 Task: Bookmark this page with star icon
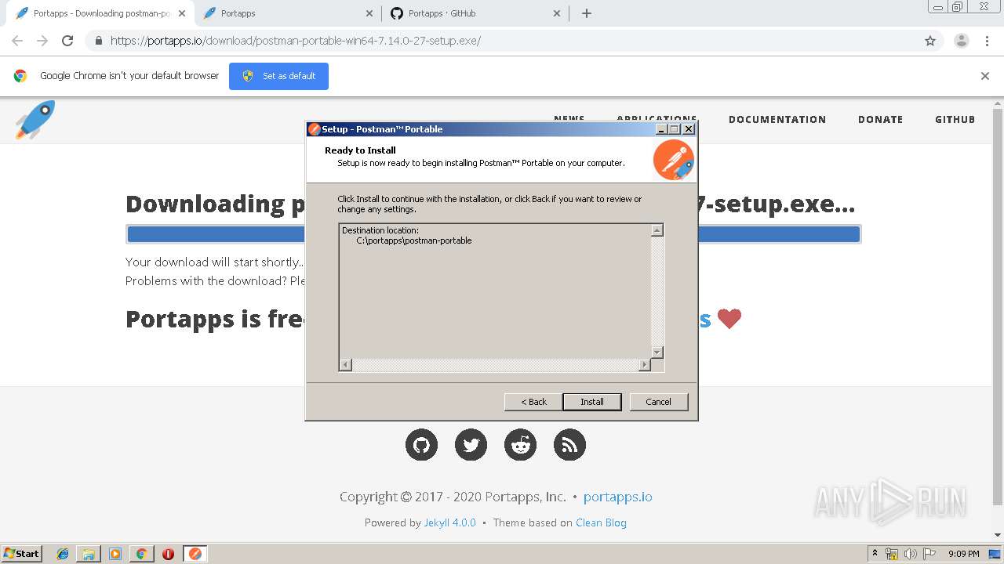point(930,41)
